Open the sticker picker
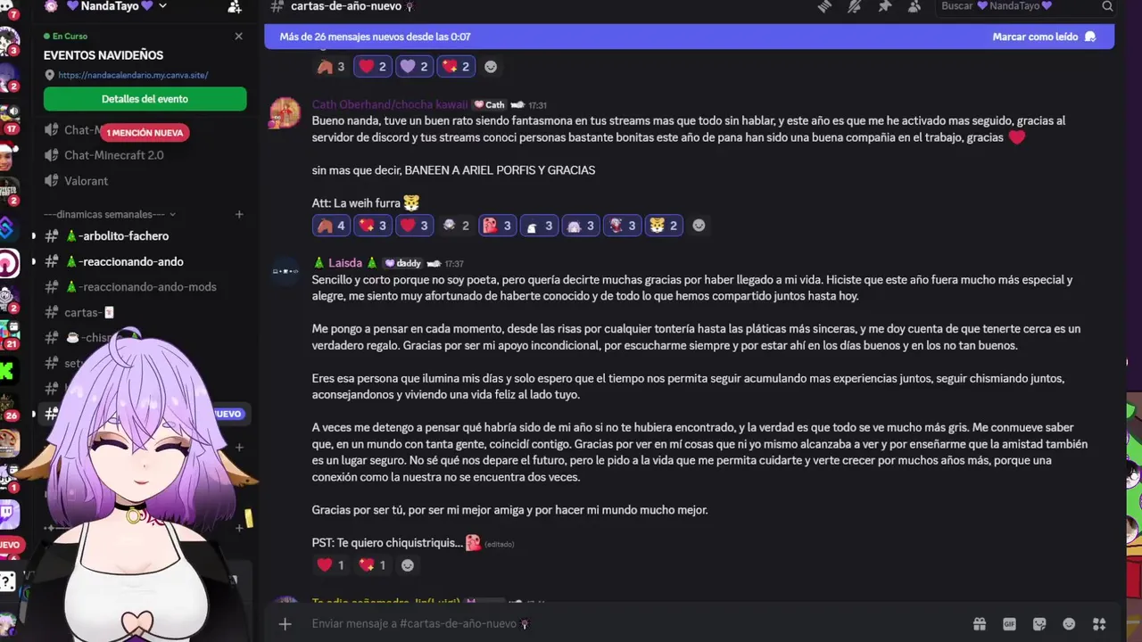 1039,624
